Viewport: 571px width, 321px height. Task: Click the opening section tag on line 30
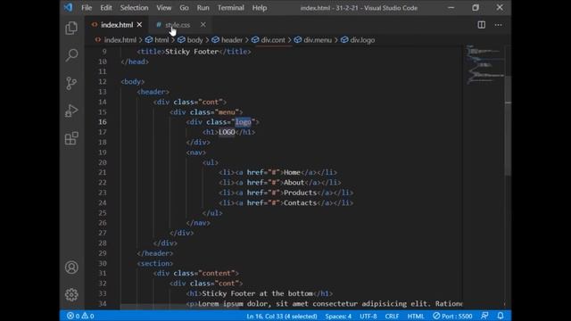pos(155,264)
